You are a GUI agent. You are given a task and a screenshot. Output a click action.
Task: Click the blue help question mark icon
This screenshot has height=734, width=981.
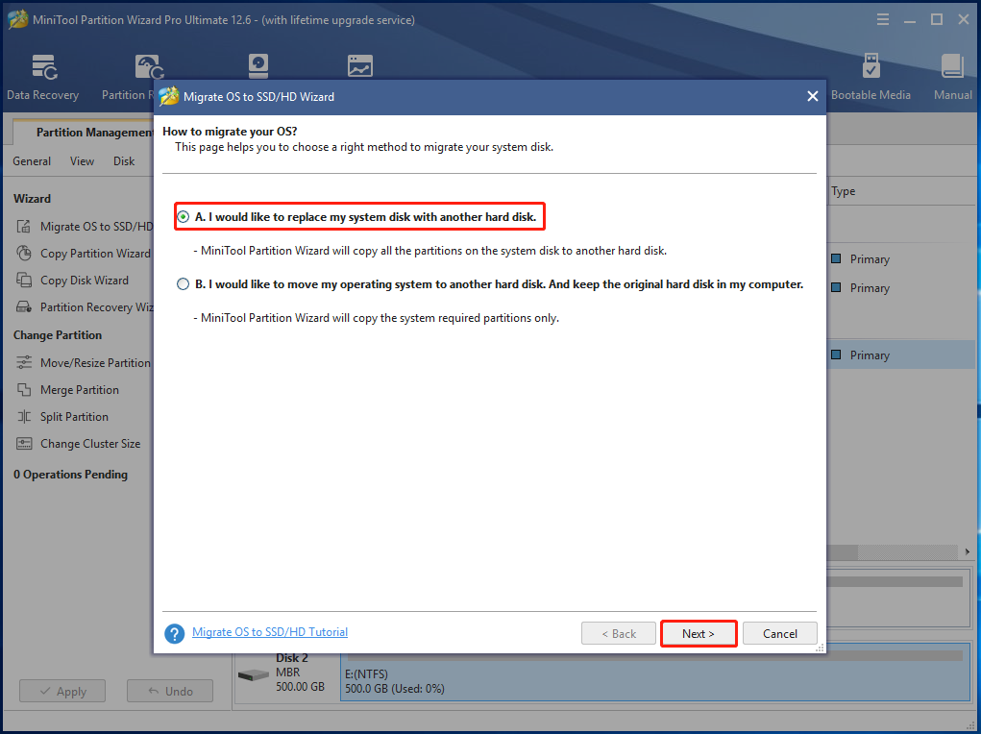click(x=175, y=633)
